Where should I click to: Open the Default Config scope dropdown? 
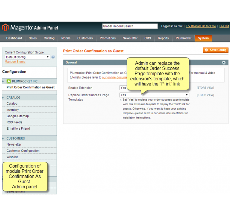(27, 57)
